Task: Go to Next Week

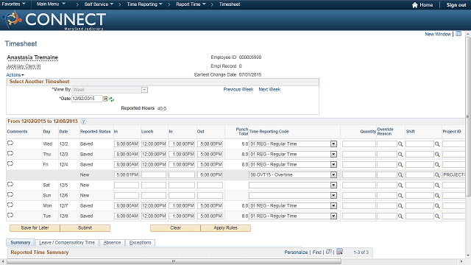Action: point(269,90)
